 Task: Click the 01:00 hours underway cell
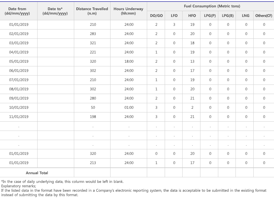[x=129, y=108]
